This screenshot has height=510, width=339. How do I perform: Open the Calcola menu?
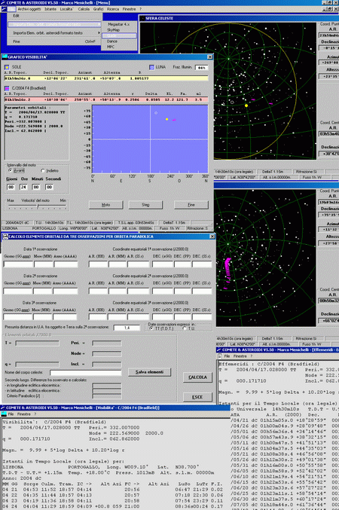pyautogui.click(x=84, y=9)
